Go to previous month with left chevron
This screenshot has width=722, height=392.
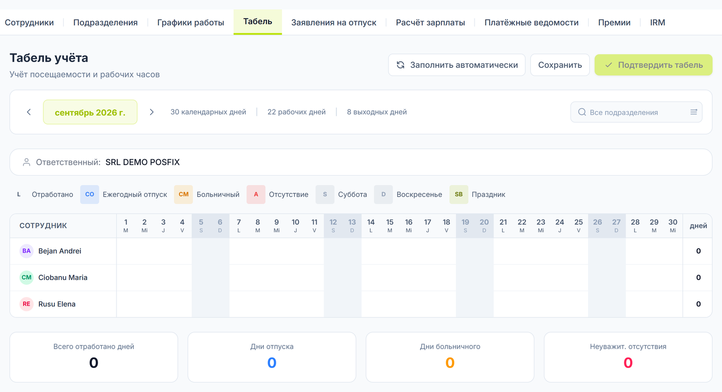[x=29, y=112]
